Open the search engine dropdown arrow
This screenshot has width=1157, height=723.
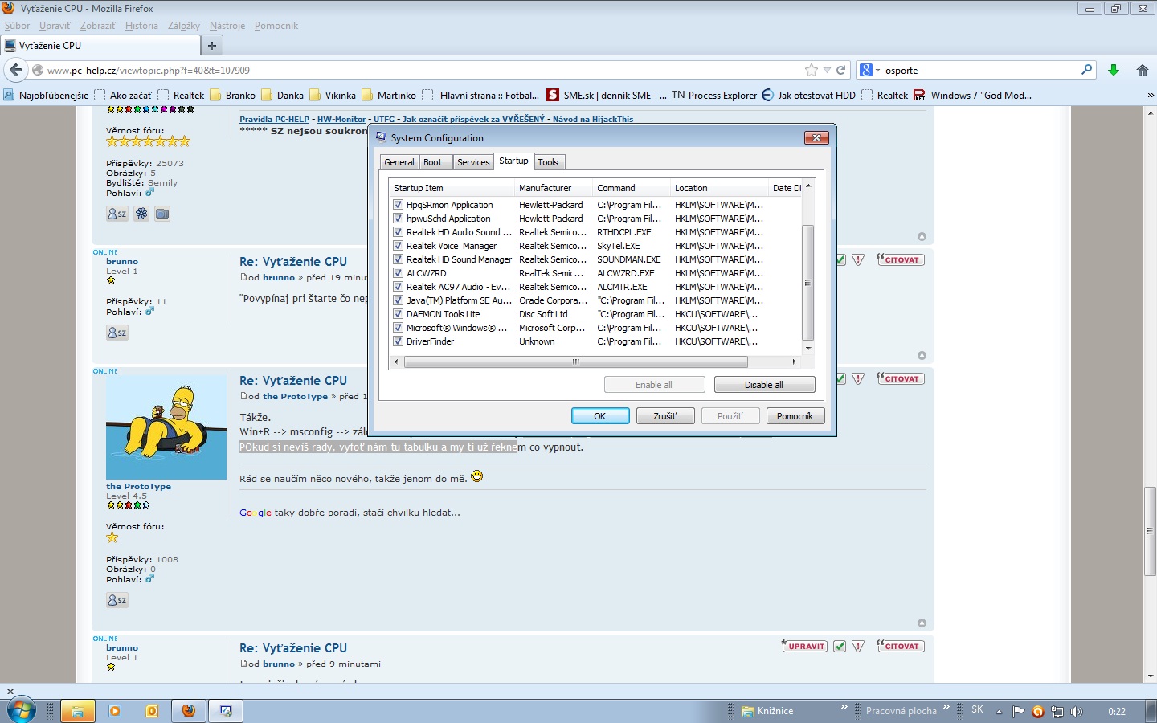tap(878, 70)
